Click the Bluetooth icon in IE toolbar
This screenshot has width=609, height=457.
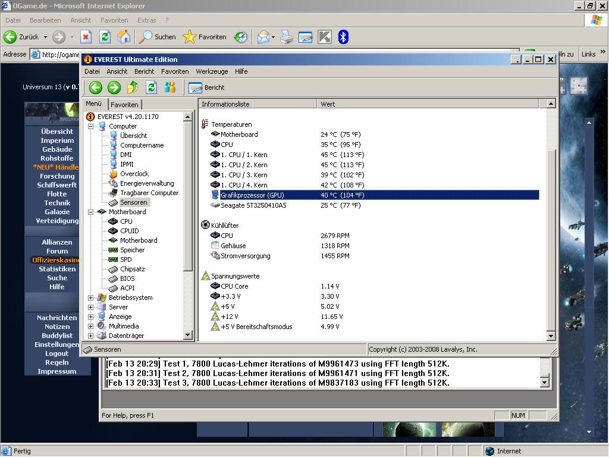[x=343, y=37]
